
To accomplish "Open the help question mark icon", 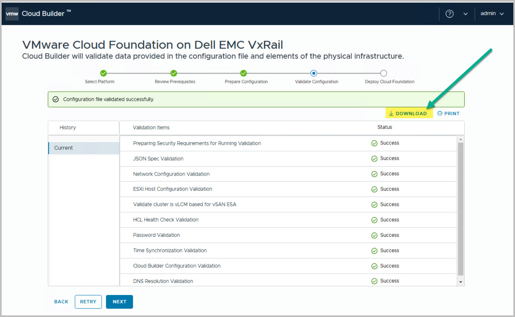I will click(449, 14).
